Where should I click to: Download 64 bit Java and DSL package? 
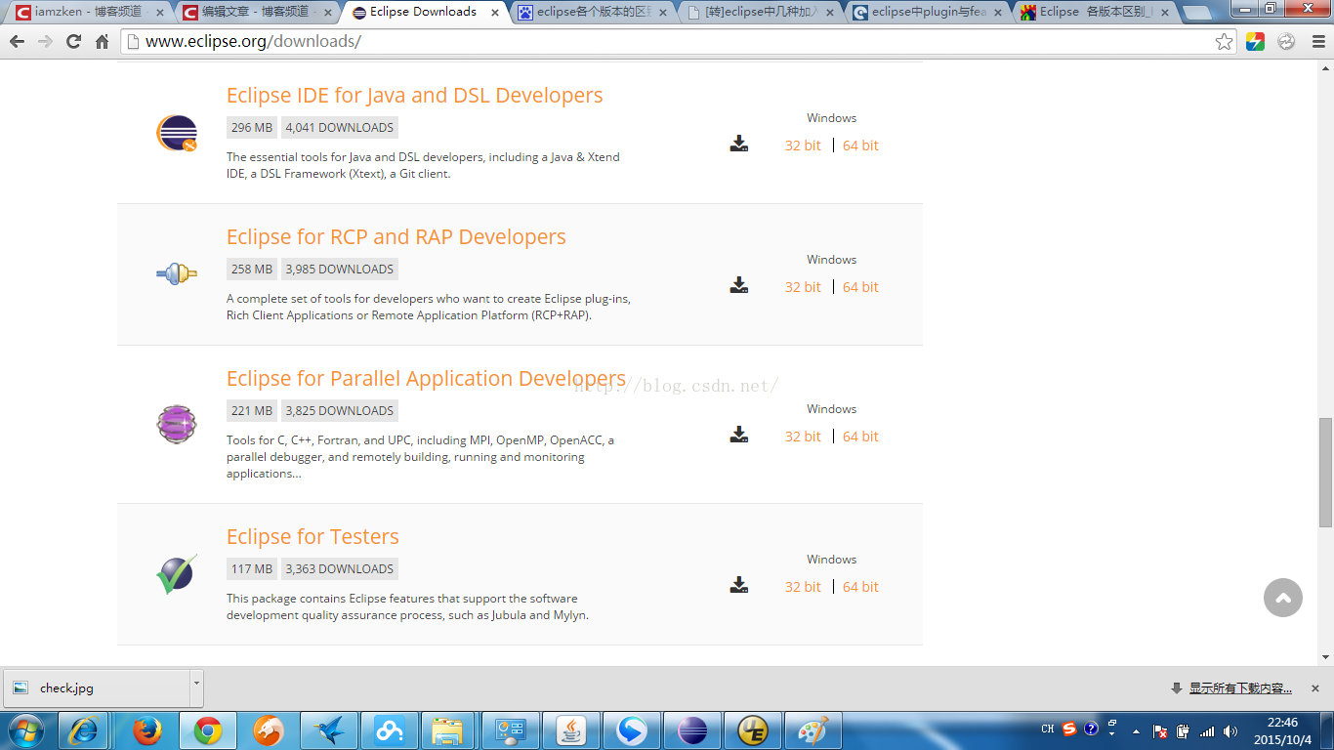pos(860,146)
